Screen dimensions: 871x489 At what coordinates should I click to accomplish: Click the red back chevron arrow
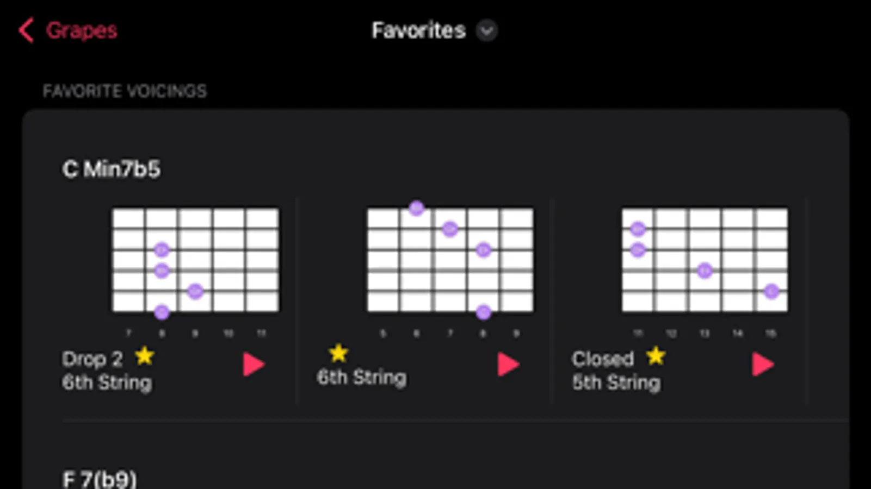tap(26, 30)
